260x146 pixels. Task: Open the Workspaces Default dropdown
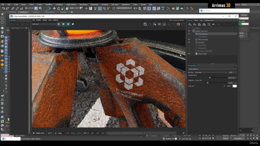click(250, 4)
